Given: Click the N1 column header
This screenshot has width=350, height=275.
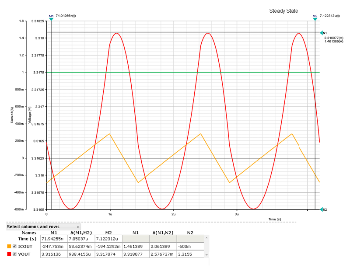Looking at the screenshot, I should (x=136, y=233).
